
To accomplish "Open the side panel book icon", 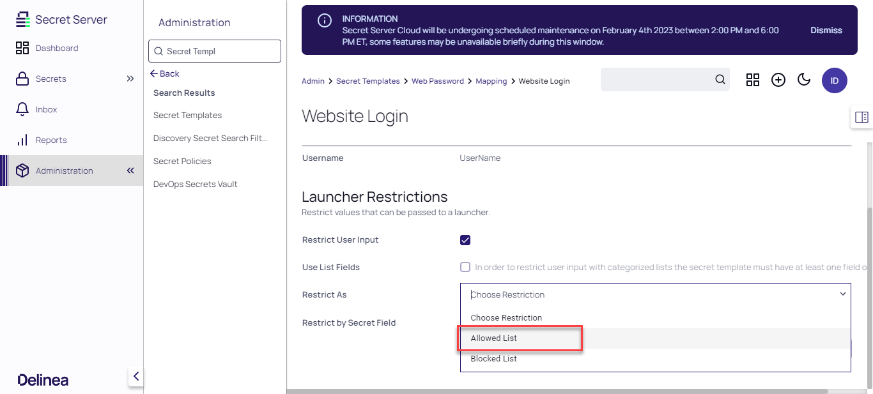I will tap(861, 117).
